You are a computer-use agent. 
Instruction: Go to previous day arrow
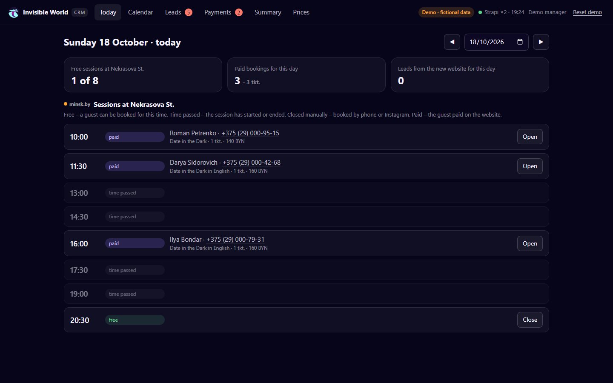pos(452,42)
